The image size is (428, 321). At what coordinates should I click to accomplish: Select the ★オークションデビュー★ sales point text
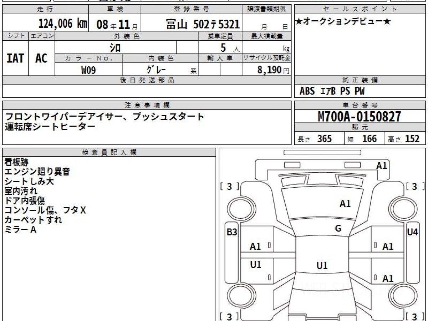click(x=343, y=22)
